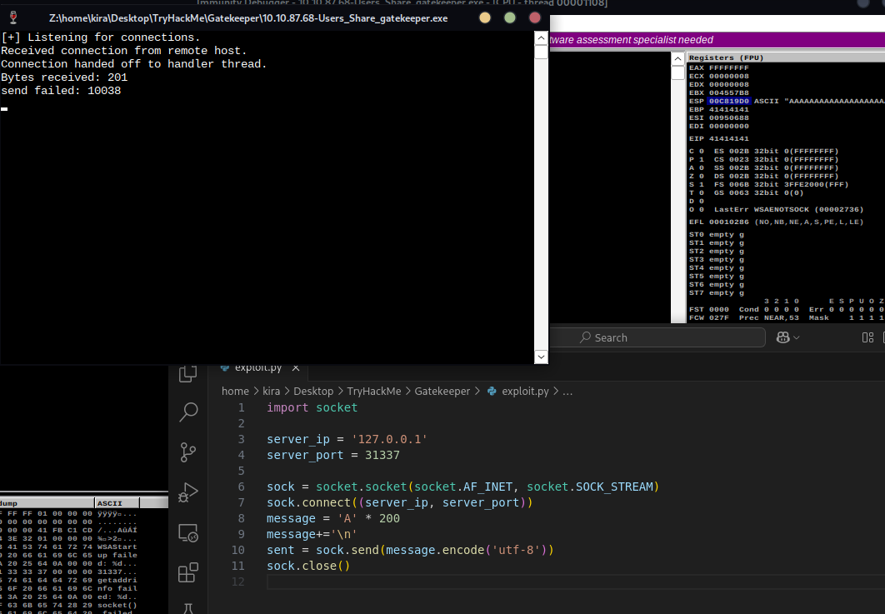Click the Python icon on the exploit.py tab

[x=225, y=367]
